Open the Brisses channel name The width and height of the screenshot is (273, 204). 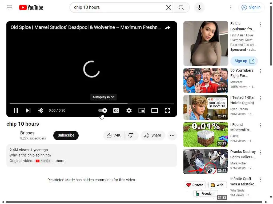(27, 133)
